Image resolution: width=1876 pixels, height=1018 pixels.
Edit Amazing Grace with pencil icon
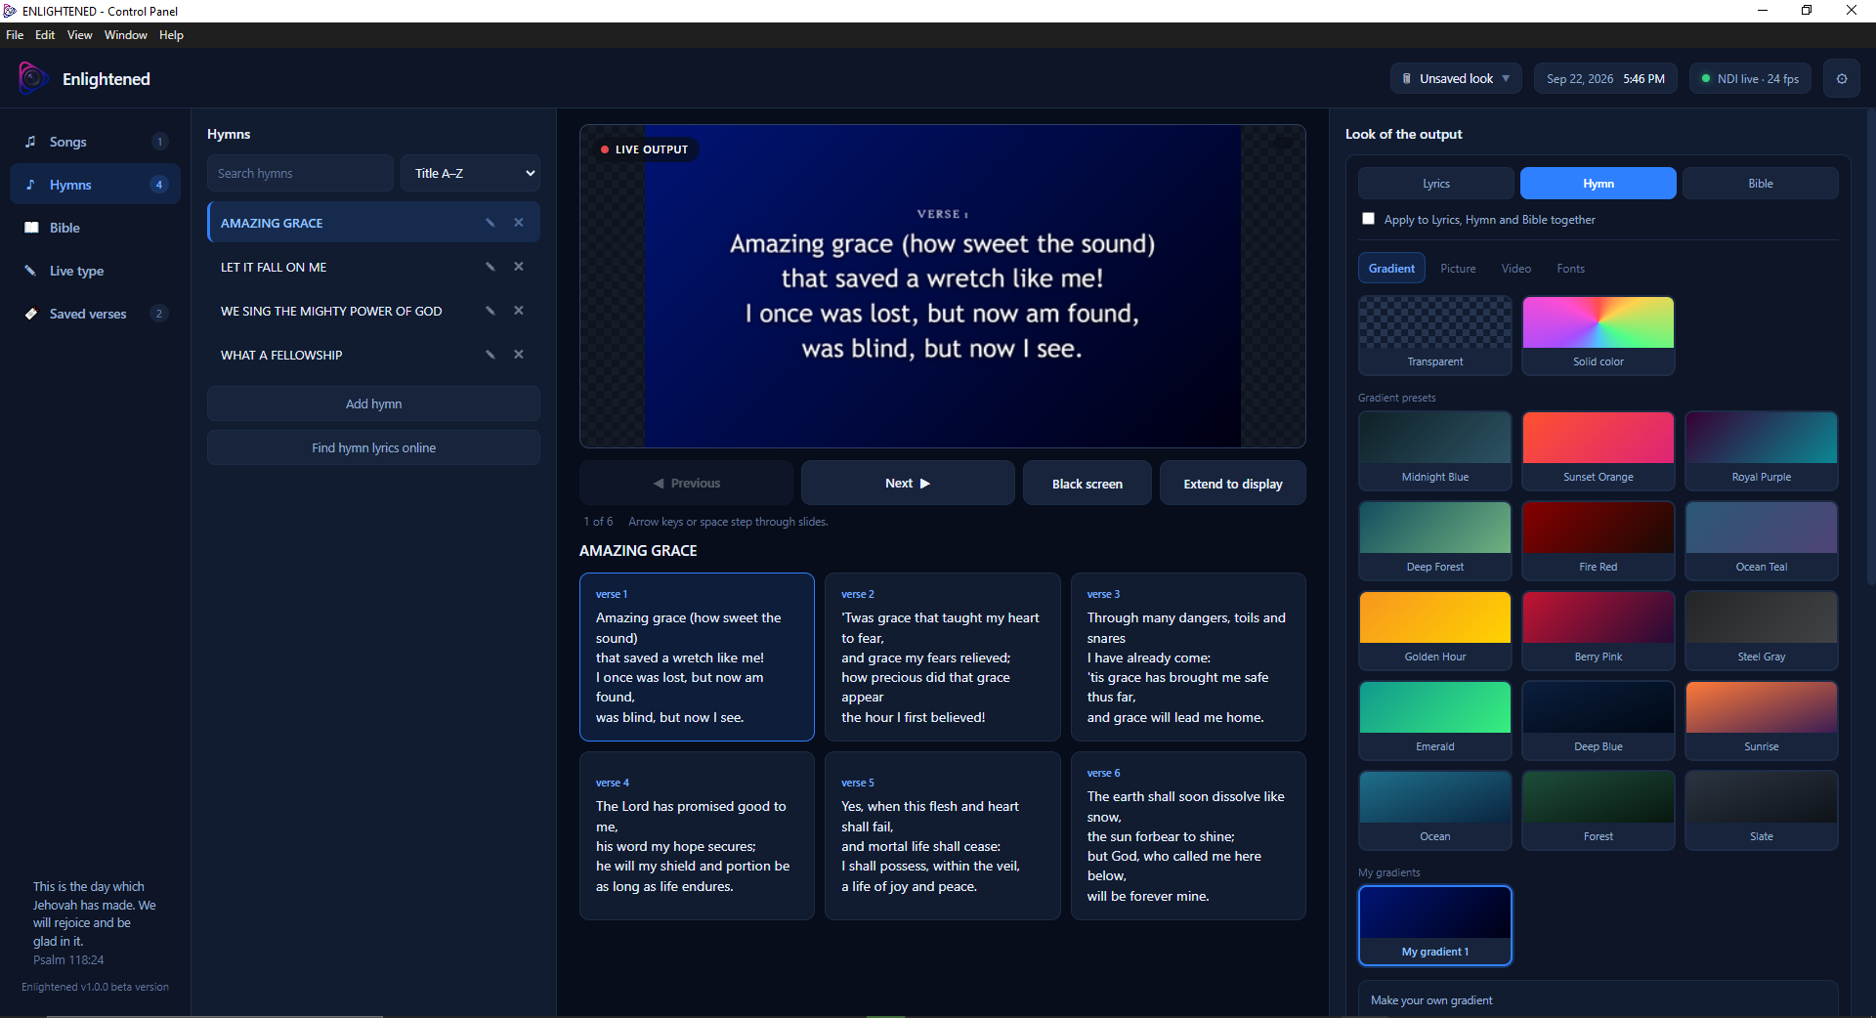pyautogui.click(x=490, y=223)
